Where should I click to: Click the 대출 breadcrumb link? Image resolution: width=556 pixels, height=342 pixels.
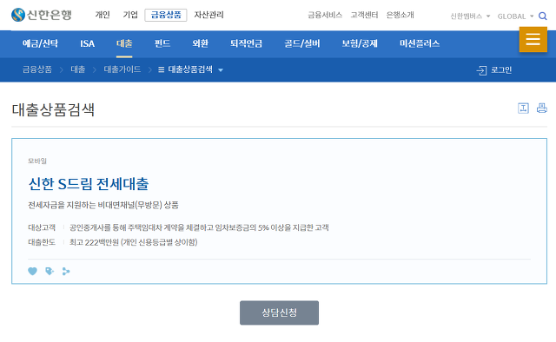pos(77,69)
